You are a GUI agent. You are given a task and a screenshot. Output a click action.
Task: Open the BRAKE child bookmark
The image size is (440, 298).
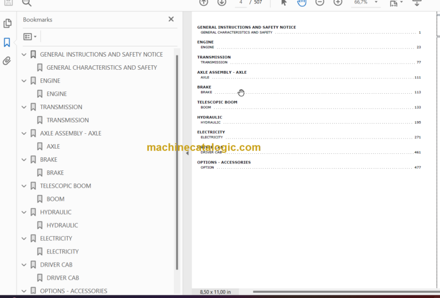click(55, 173)
